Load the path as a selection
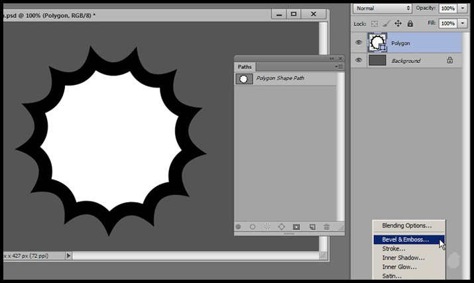Screen dimensions: 474x283 point(267,227)
